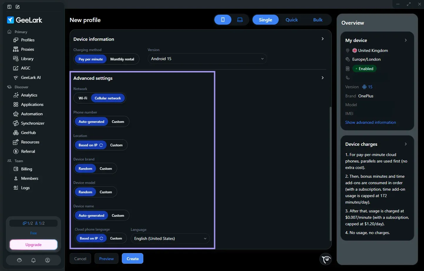424x271 pixels.
Task: Select Pay per minute charging
Action: coord(91,59)
